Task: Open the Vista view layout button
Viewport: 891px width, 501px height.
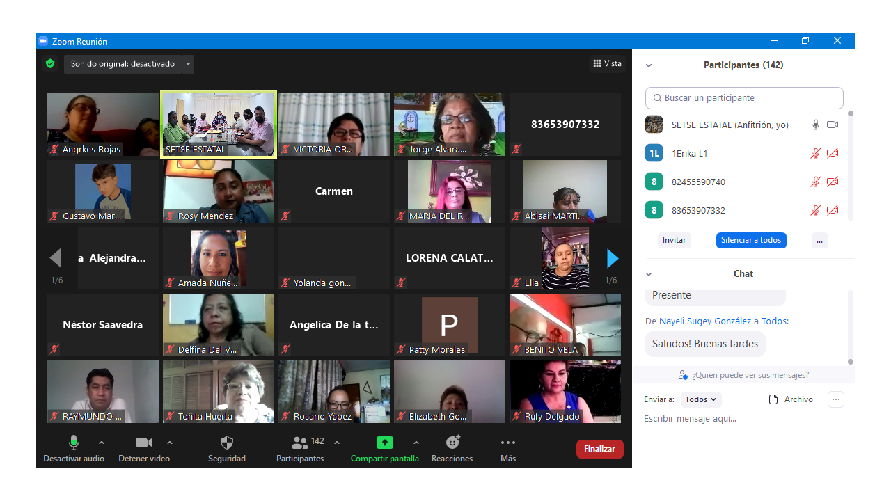Action: 607,63
